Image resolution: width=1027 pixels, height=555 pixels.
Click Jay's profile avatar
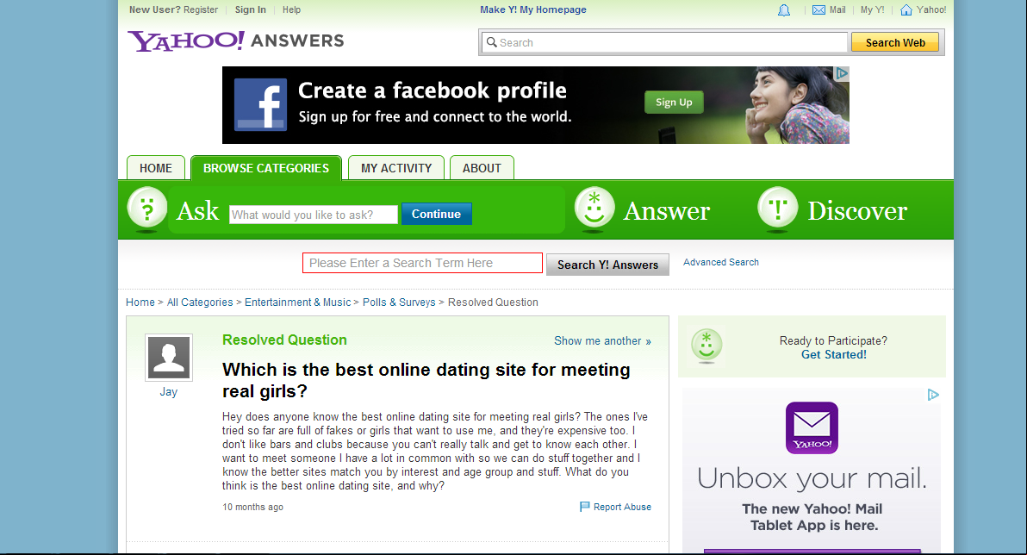tap(169, 357)
